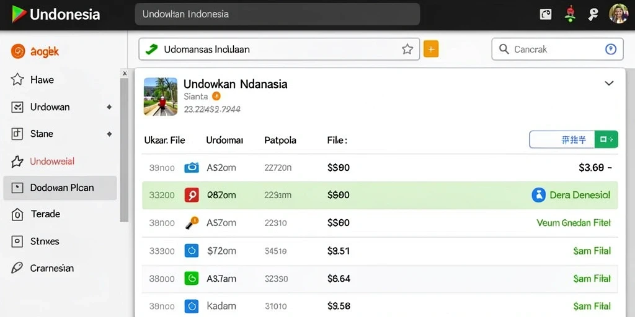
Task: Open the user avatar in top bar
Action: [x=618, y=14]
